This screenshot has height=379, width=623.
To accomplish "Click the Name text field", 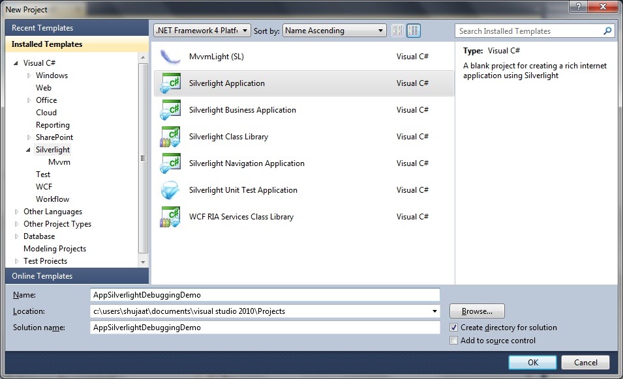I will click(x=265, y=295).
